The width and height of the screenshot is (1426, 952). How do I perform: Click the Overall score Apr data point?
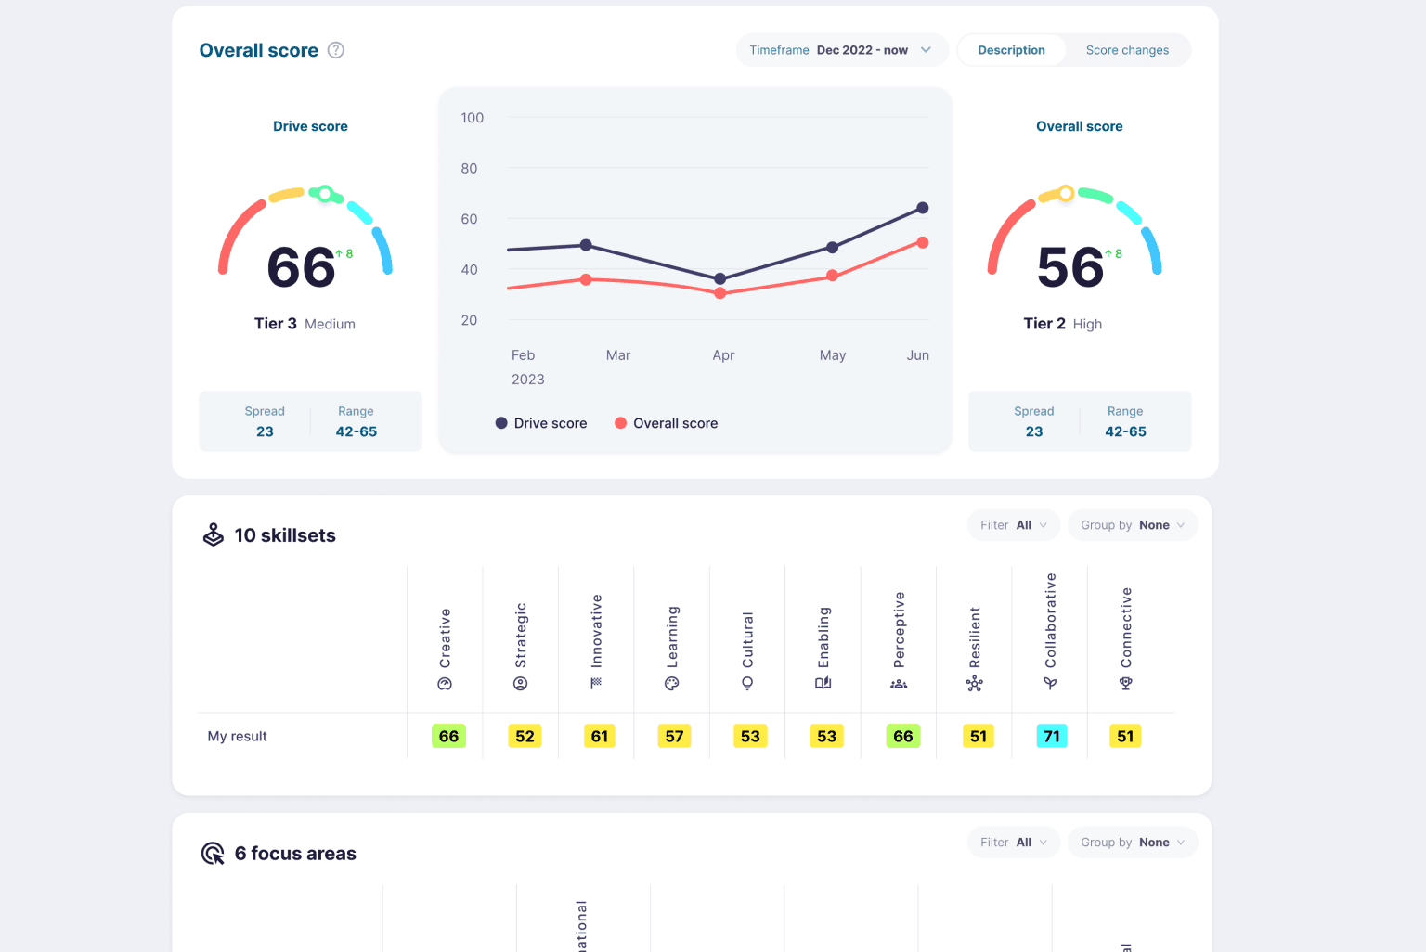[x=720, y=293]
